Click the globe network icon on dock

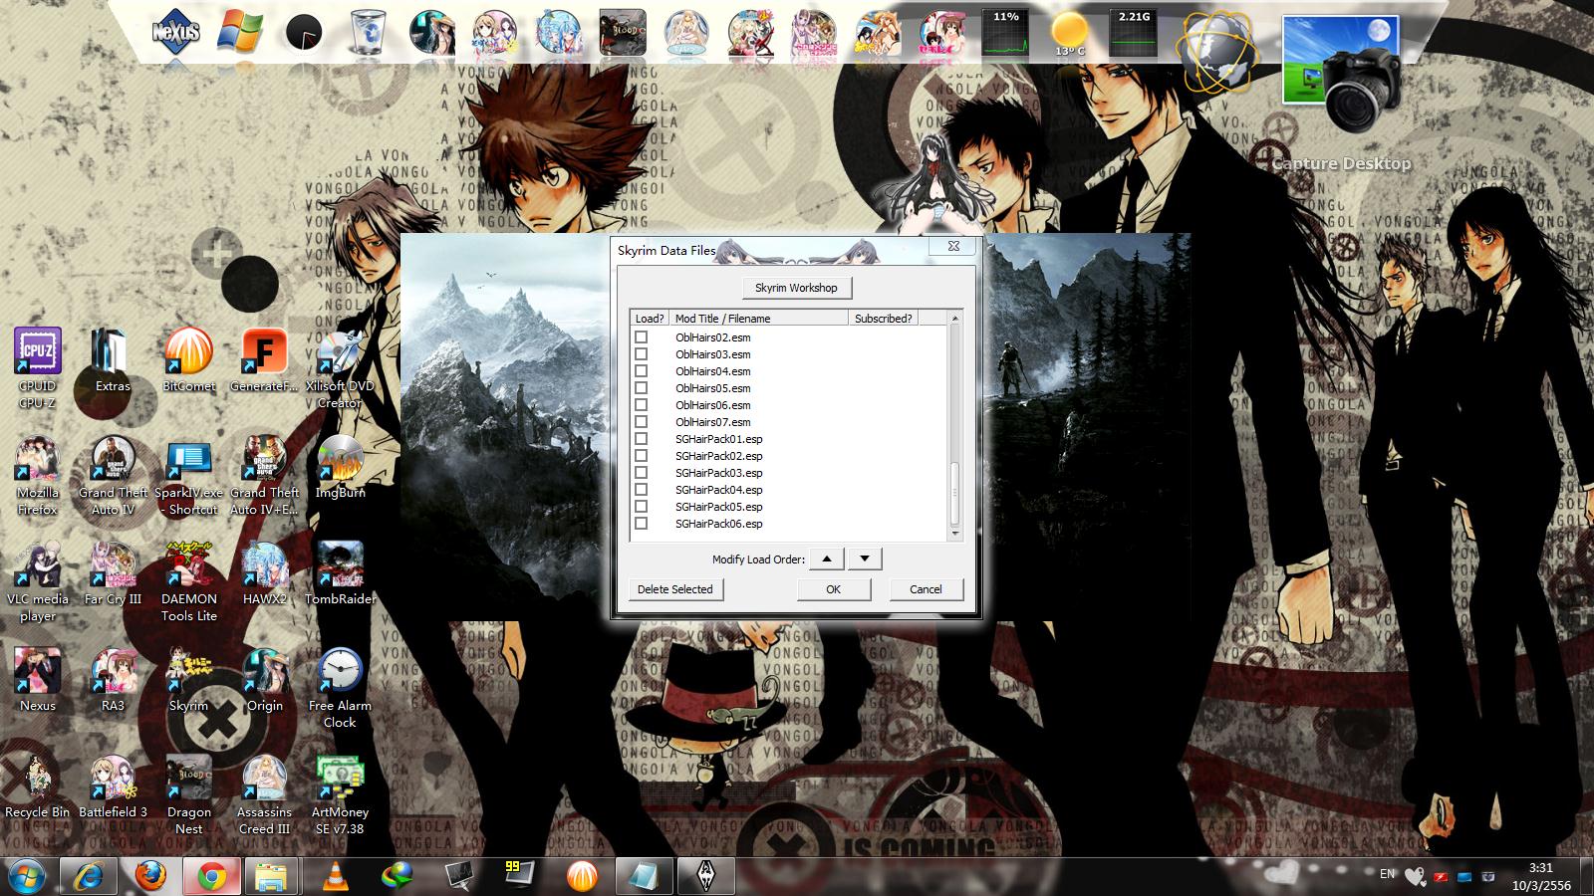[1215, 52]
